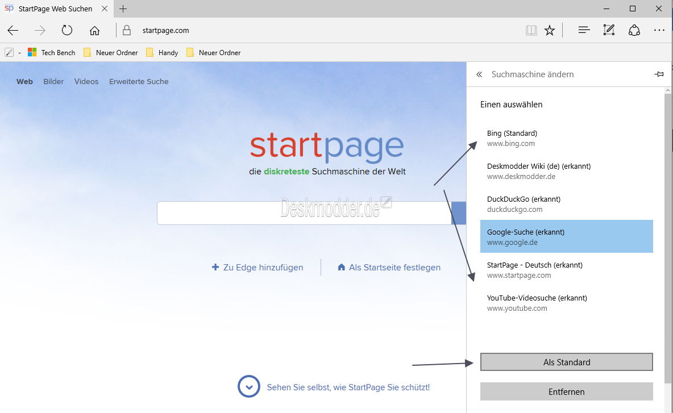Select Bing (Standard) search engine

(567, 138)
